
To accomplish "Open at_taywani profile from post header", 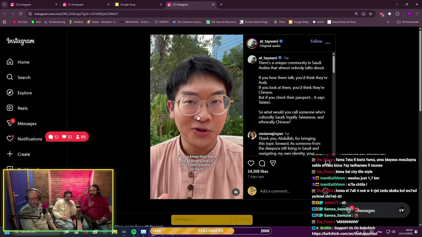I will pyautogui.click(x=269, y=41).
